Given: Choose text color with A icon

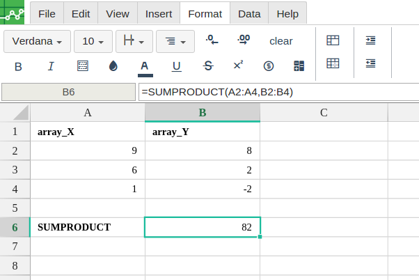Looking at the screenshot, I should (x=145, y=69).
